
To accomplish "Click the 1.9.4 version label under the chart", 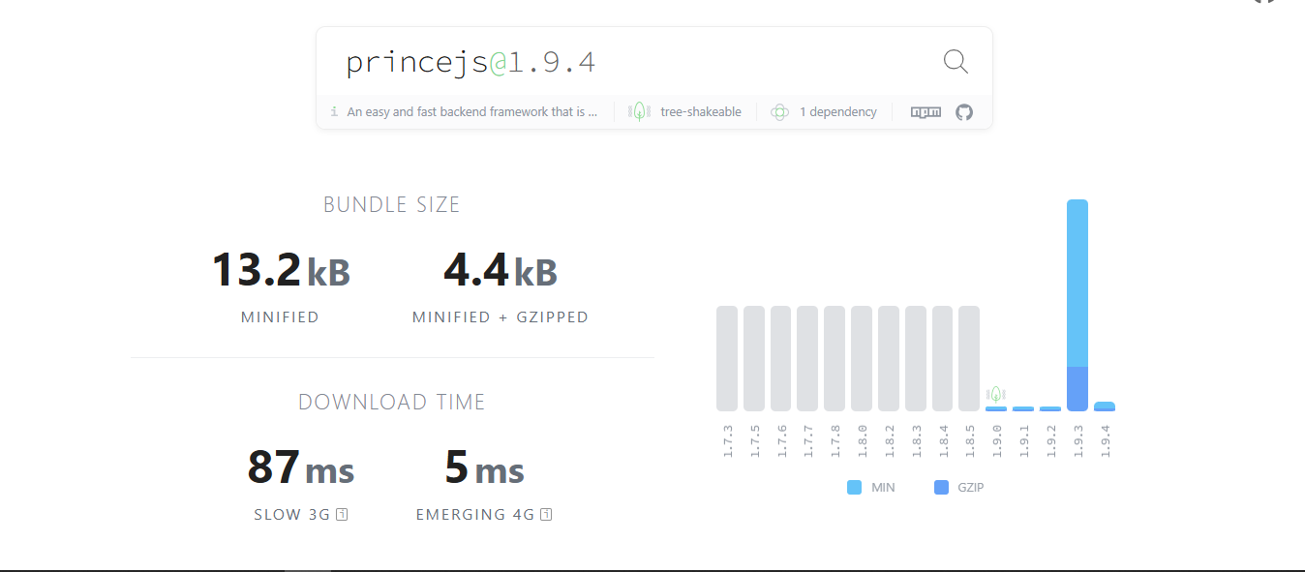I will pyautogui.click(x=1105, y=440).
